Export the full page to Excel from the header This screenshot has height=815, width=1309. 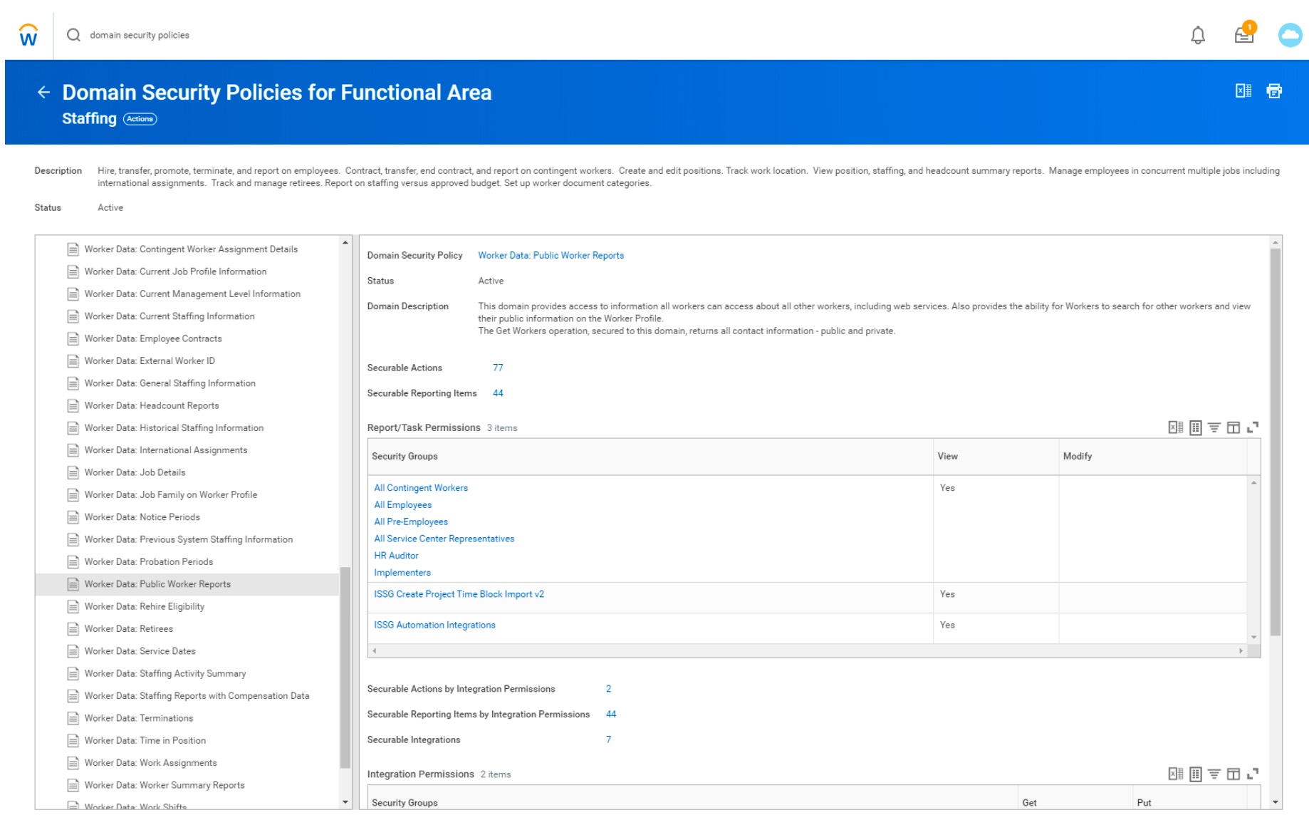(x=1243, y=90)
